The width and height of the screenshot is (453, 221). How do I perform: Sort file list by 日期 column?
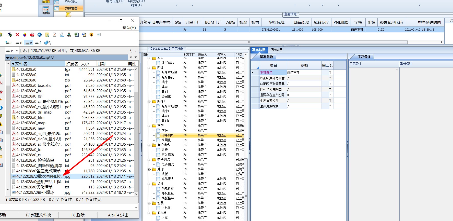click(x=112, y=64)
